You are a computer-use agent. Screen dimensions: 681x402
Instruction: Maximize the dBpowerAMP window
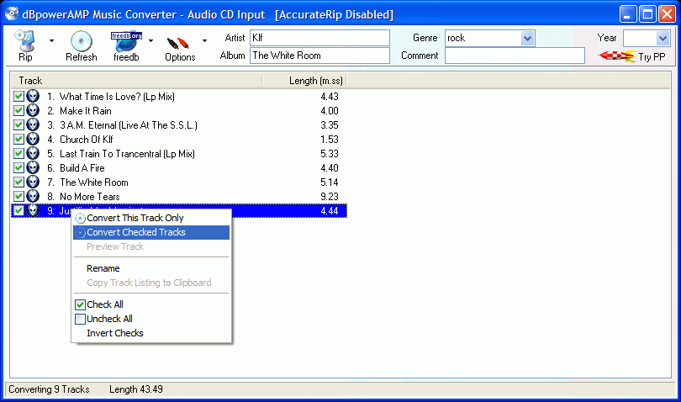[x=647, y=14]
